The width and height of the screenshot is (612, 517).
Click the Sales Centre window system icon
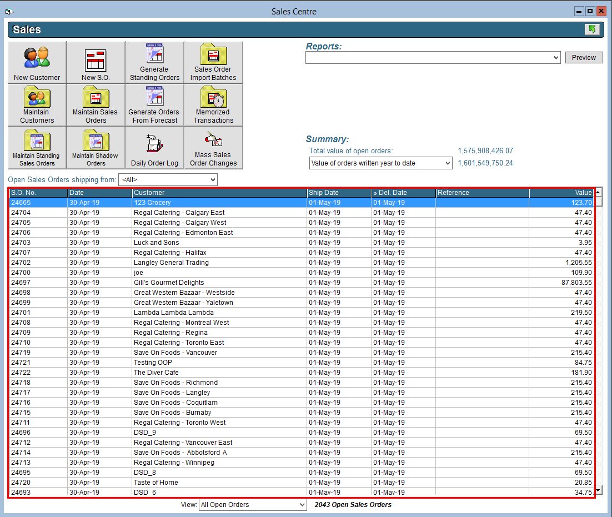tap(8, 11)
